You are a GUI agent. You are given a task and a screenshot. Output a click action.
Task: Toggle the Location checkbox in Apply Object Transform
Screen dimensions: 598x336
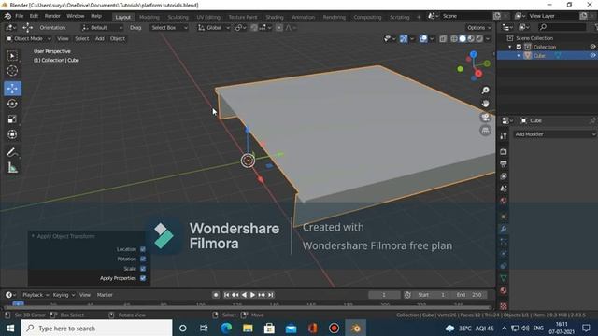tap(143, 249)
